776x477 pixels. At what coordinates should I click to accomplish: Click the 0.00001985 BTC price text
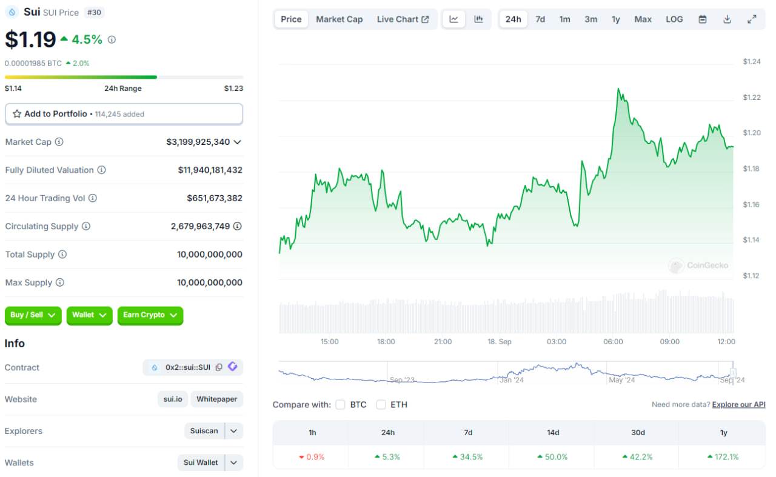point(33,63)
